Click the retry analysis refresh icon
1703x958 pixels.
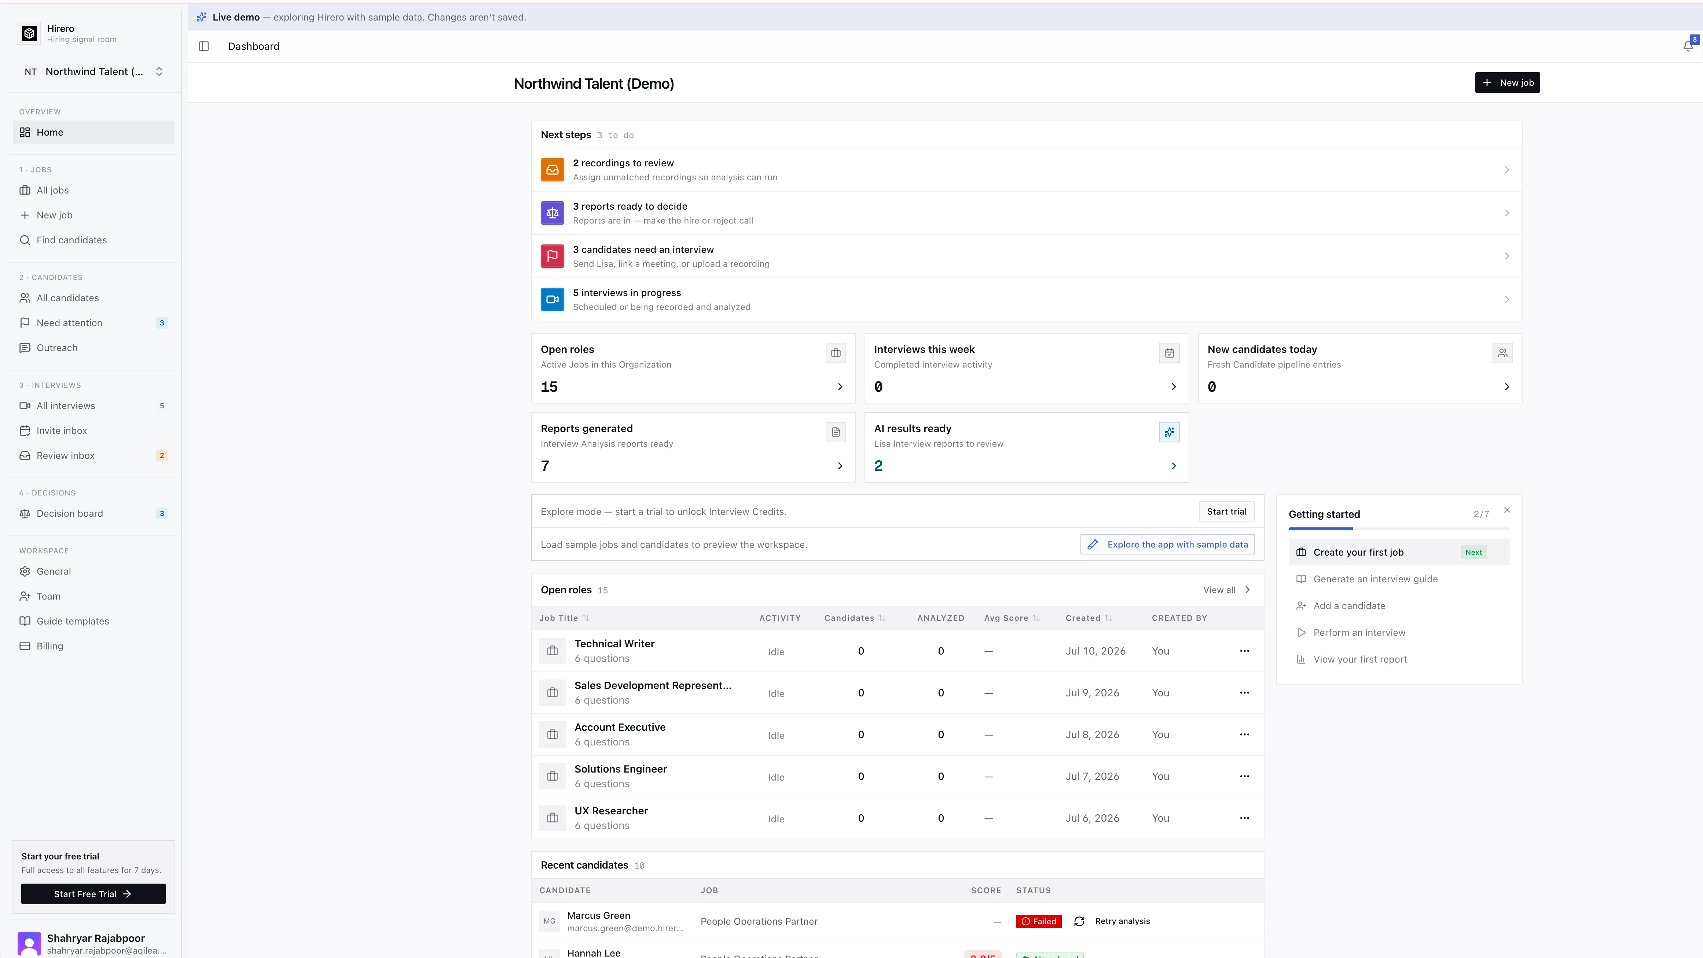pyautogui.click(x=1079, y=921)
